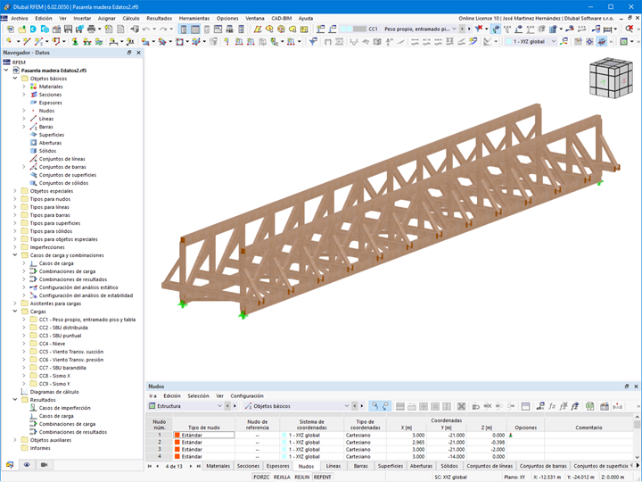Open the Objetos básicos table dropdown

tap(346, 406)
